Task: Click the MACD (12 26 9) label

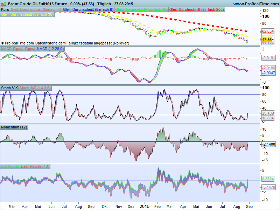Action: click(x=50, y=49)
